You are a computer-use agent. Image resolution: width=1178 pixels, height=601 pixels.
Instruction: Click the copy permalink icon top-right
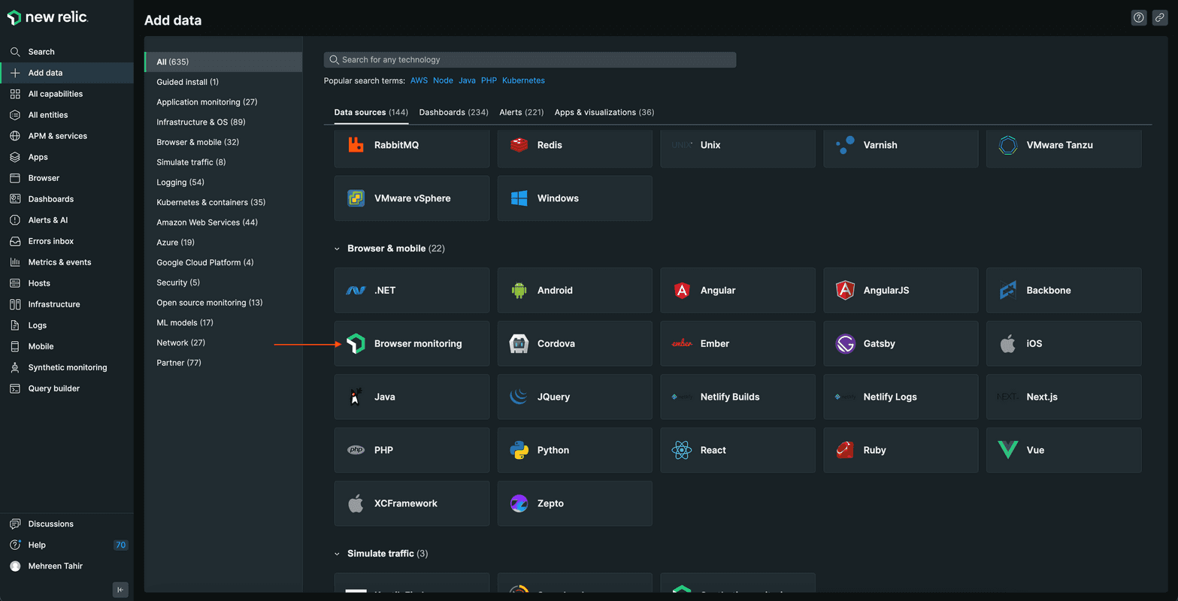[1160, 18]
